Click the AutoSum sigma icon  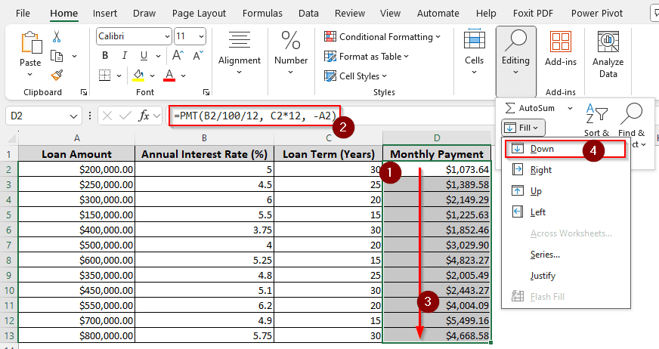point(510,108)
